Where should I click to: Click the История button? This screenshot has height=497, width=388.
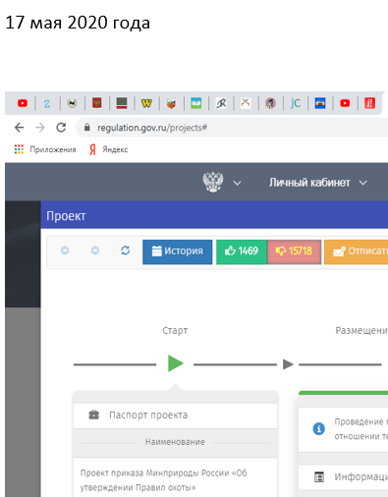click(178, 251)
